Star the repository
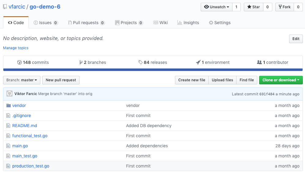The height and width of the screenshot is (173, 305). pos(254,7)
